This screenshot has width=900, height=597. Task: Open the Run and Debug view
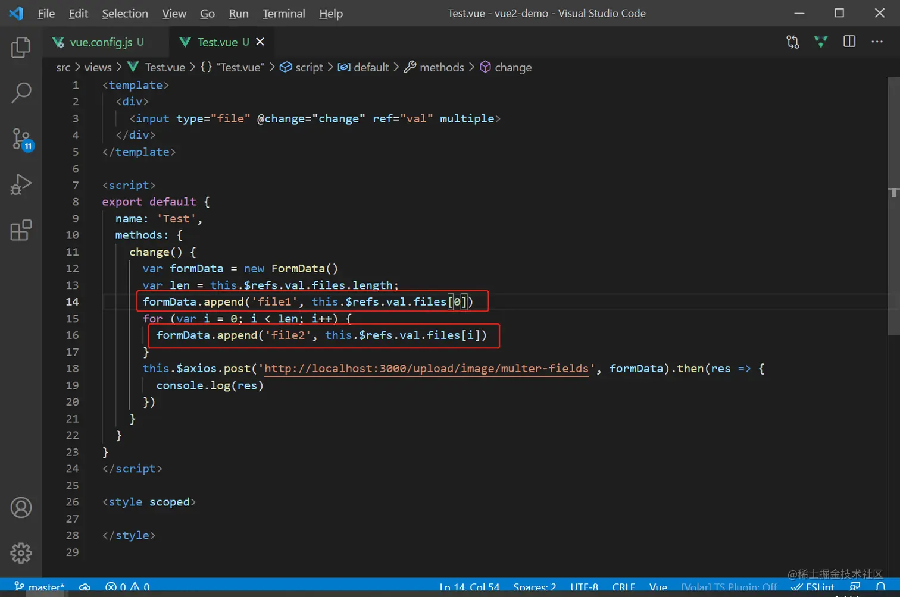[x=21, y=184]
